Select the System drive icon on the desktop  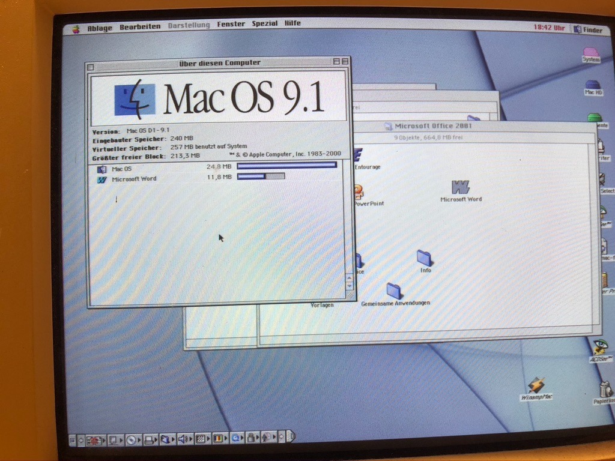coord(591,52)
